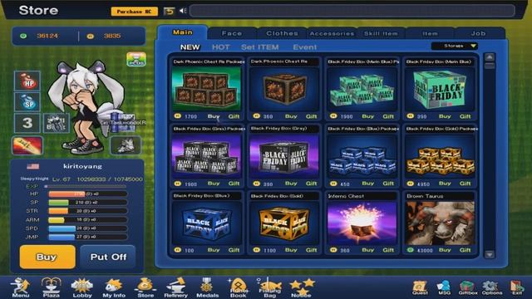This screenshot has height=299, width=532.
Task: Click the announcement text field at top
Action: (x=352, y=11)
